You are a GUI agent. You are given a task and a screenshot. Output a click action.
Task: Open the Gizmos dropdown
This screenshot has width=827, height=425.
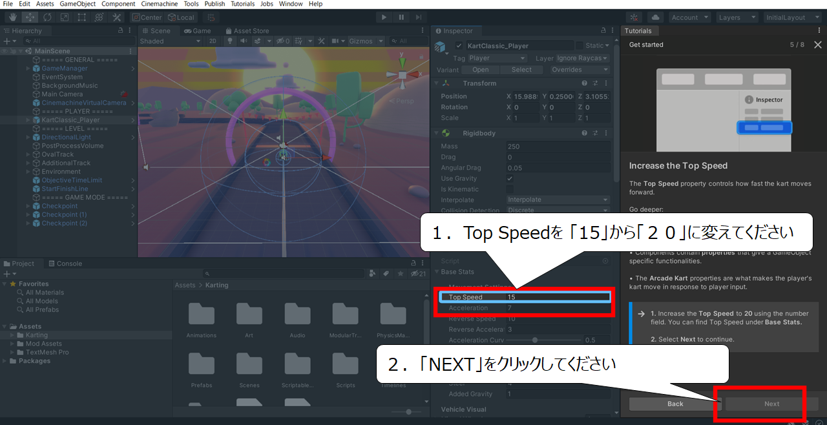pyautogui.click(x=366, y=41)
